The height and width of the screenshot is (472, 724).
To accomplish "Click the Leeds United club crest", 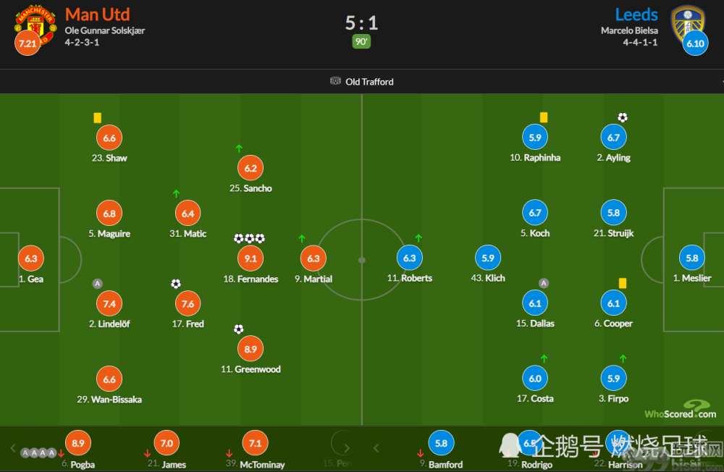I will [688, 24].
